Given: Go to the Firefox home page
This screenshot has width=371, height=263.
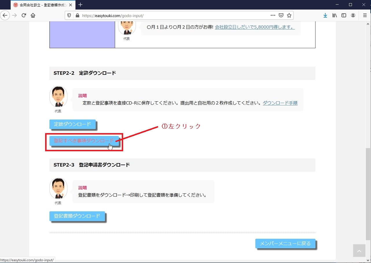Looking at the screenshot, I should pos(33,15).
